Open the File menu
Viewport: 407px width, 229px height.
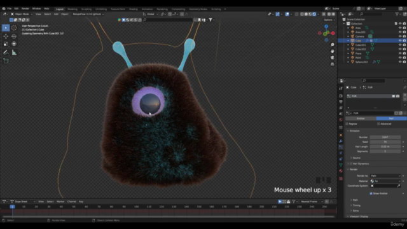coord(10,8)
